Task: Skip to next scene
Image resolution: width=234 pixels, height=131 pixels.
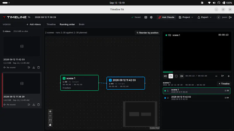Action: tap(182, 76)
